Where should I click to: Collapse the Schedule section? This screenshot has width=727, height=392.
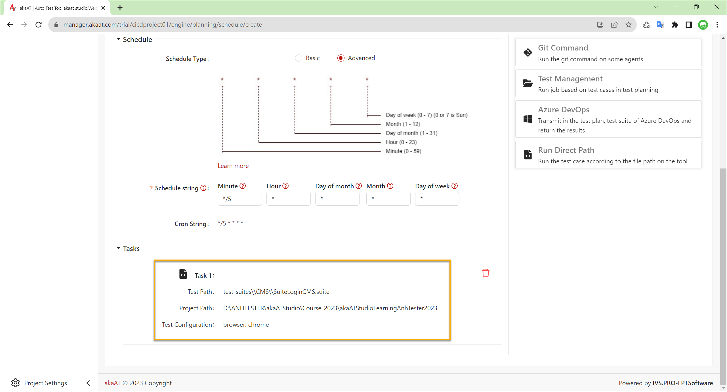[119, 39]
